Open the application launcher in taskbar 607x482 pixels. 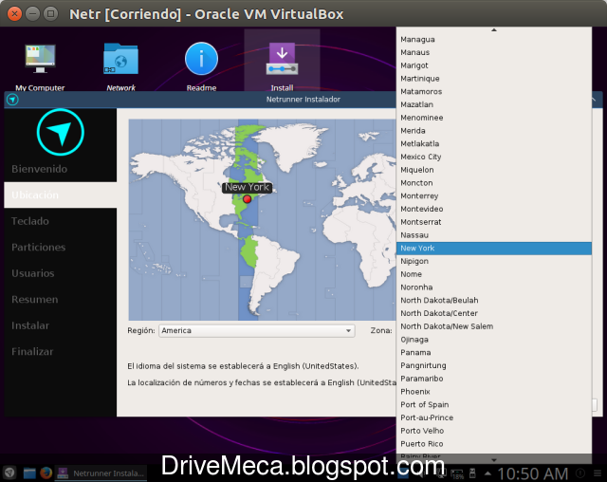tap(9, 473)
